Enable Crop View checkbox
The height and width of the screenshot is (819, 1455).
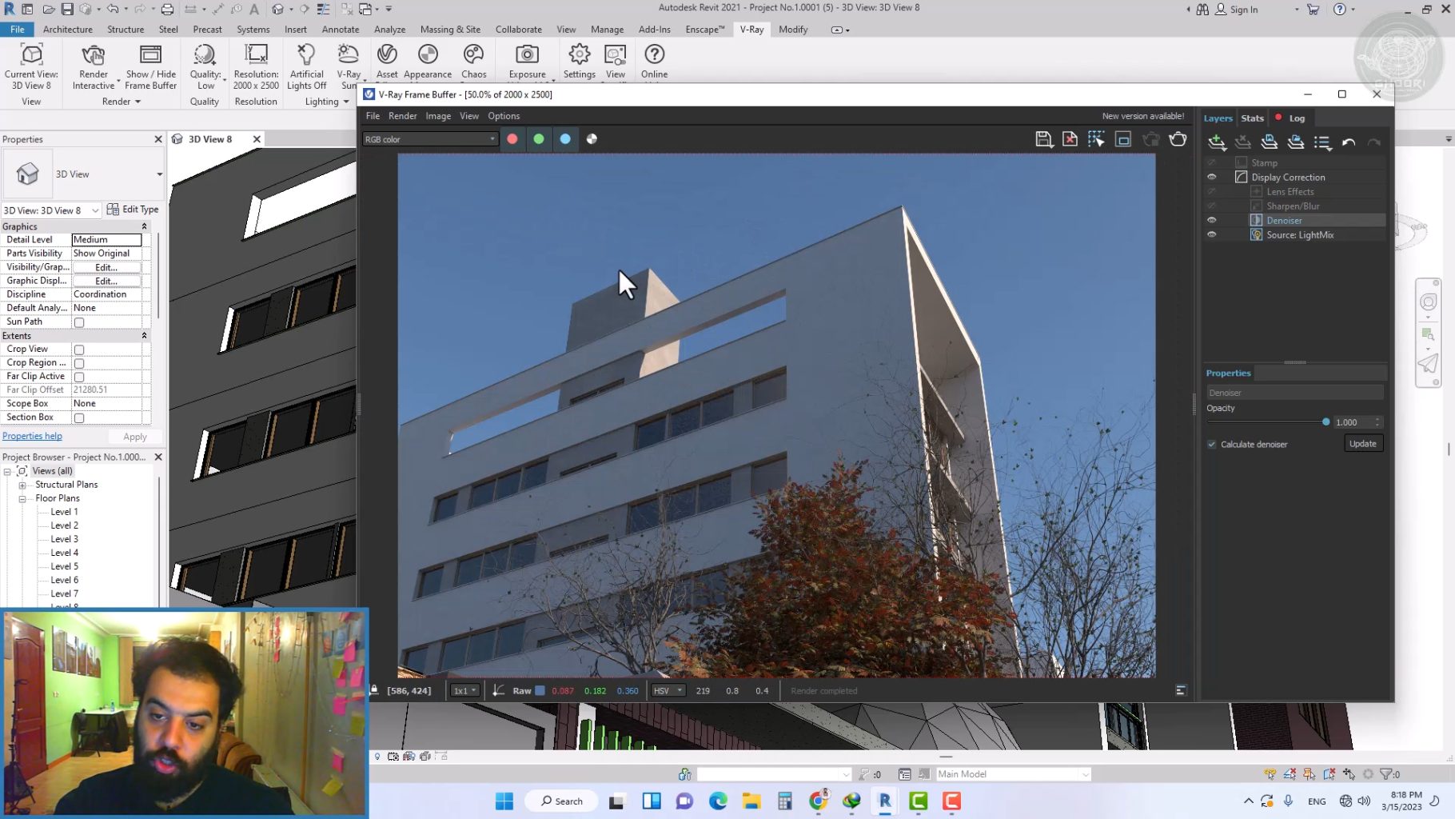[x=79, y=350]
